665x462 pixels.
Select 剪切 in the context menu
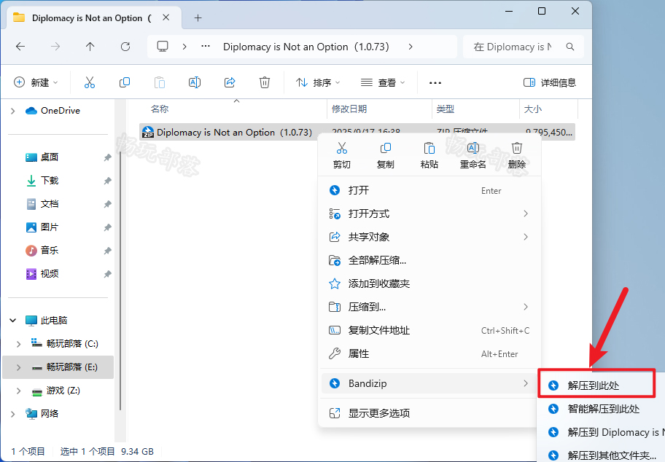click(x=342, y=155)
